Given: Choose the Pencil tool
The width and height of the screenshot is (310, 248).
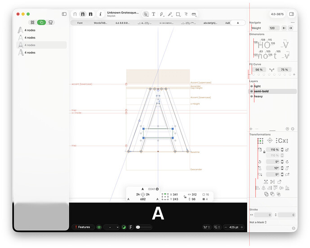Looking at the screenshot, I should (170, 14).
